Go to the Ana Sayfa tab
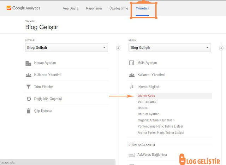Viewport: 226px width, 165px height. (70, 8)
